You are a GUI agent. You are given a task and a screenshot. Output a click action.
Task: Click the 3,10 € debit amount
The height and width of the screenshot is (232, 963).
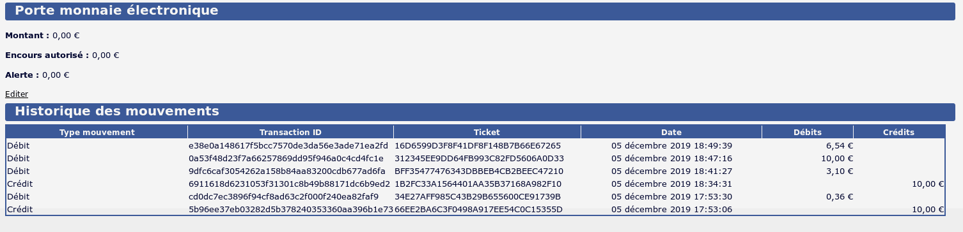click(840, 171)
